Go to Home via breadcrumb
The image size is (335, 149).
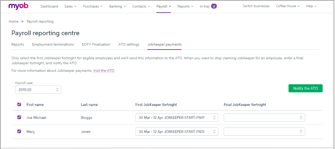13,22
